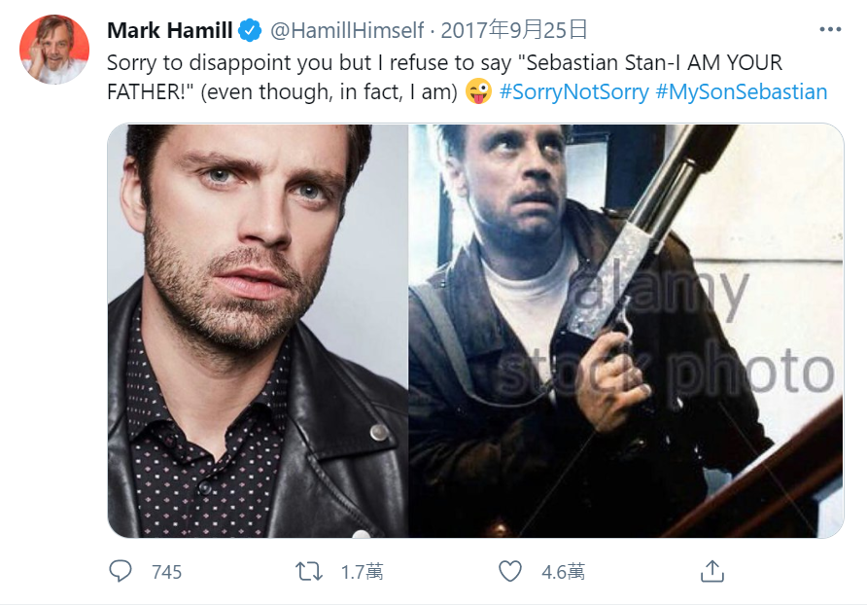Click the tongue-out winking emoji
Viewport: 867px width, 605px height.
[x=478, y=92]
